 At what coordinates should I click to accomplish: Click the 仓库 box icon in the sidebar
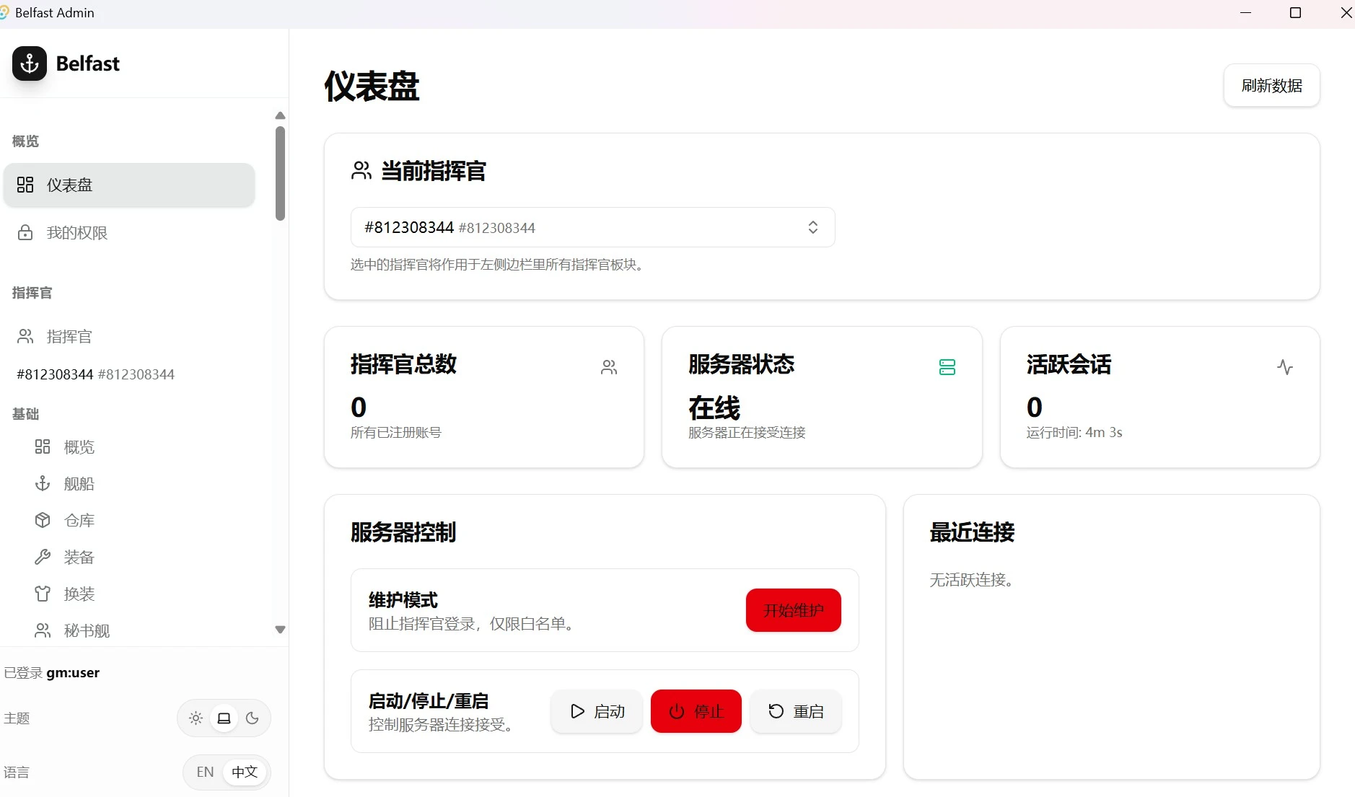pyautogui.click(x=43, y=520)
